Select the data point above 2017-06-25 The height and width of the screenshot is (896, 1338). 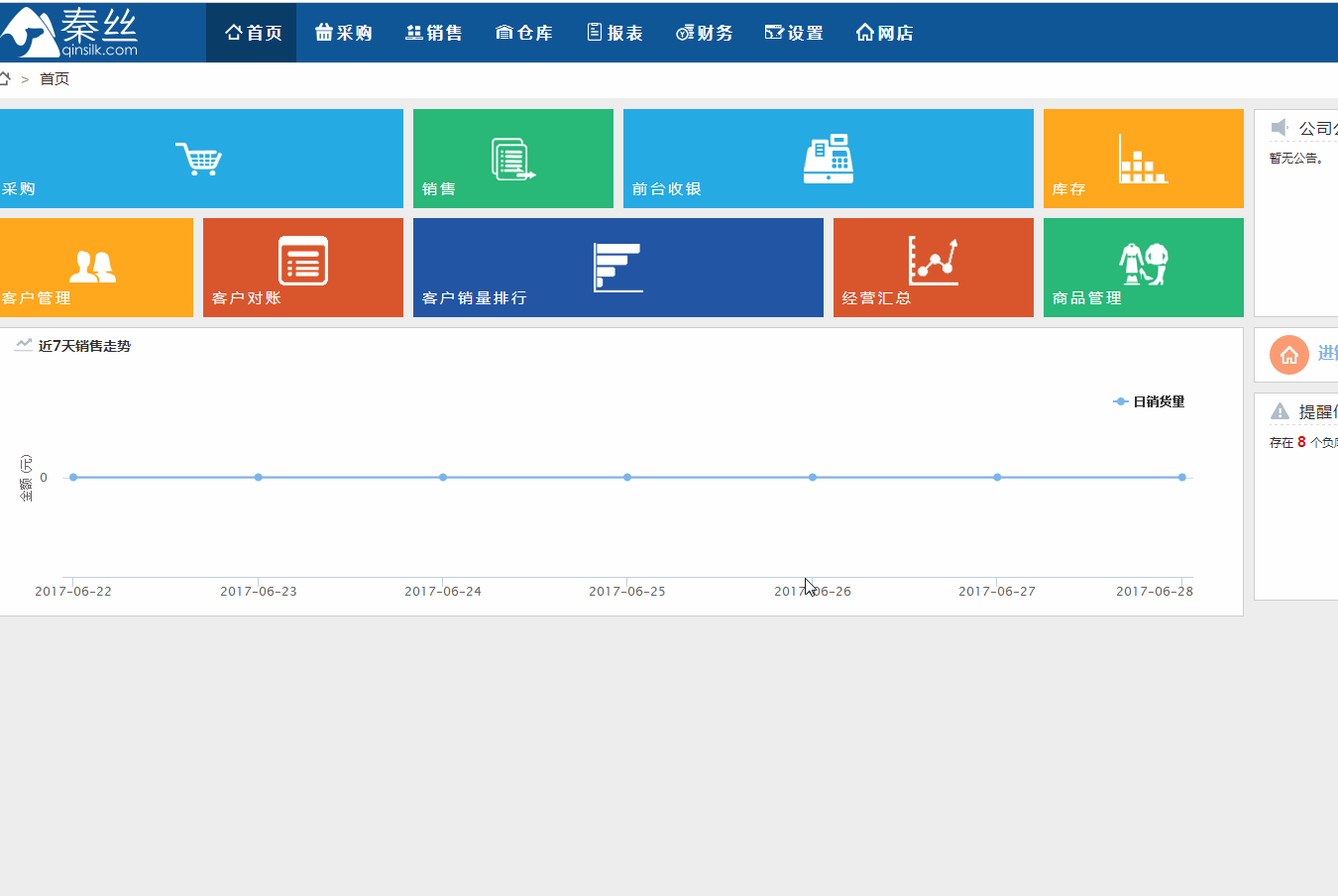click(x=626, y=477)
